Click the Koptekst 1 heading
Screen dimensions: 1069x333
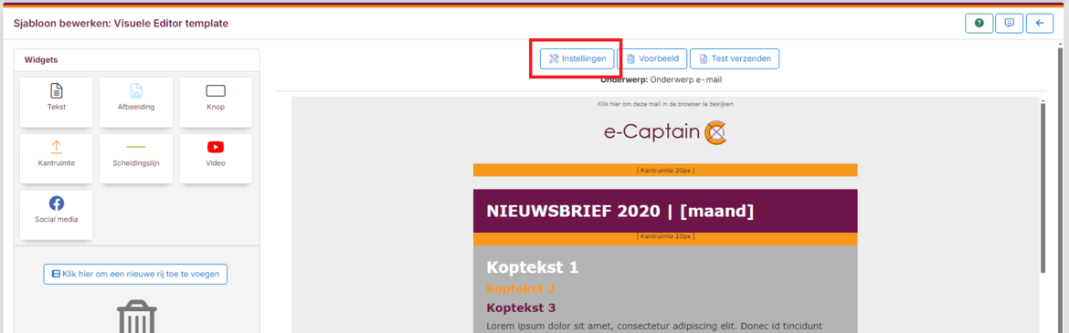tap(533, 267)
